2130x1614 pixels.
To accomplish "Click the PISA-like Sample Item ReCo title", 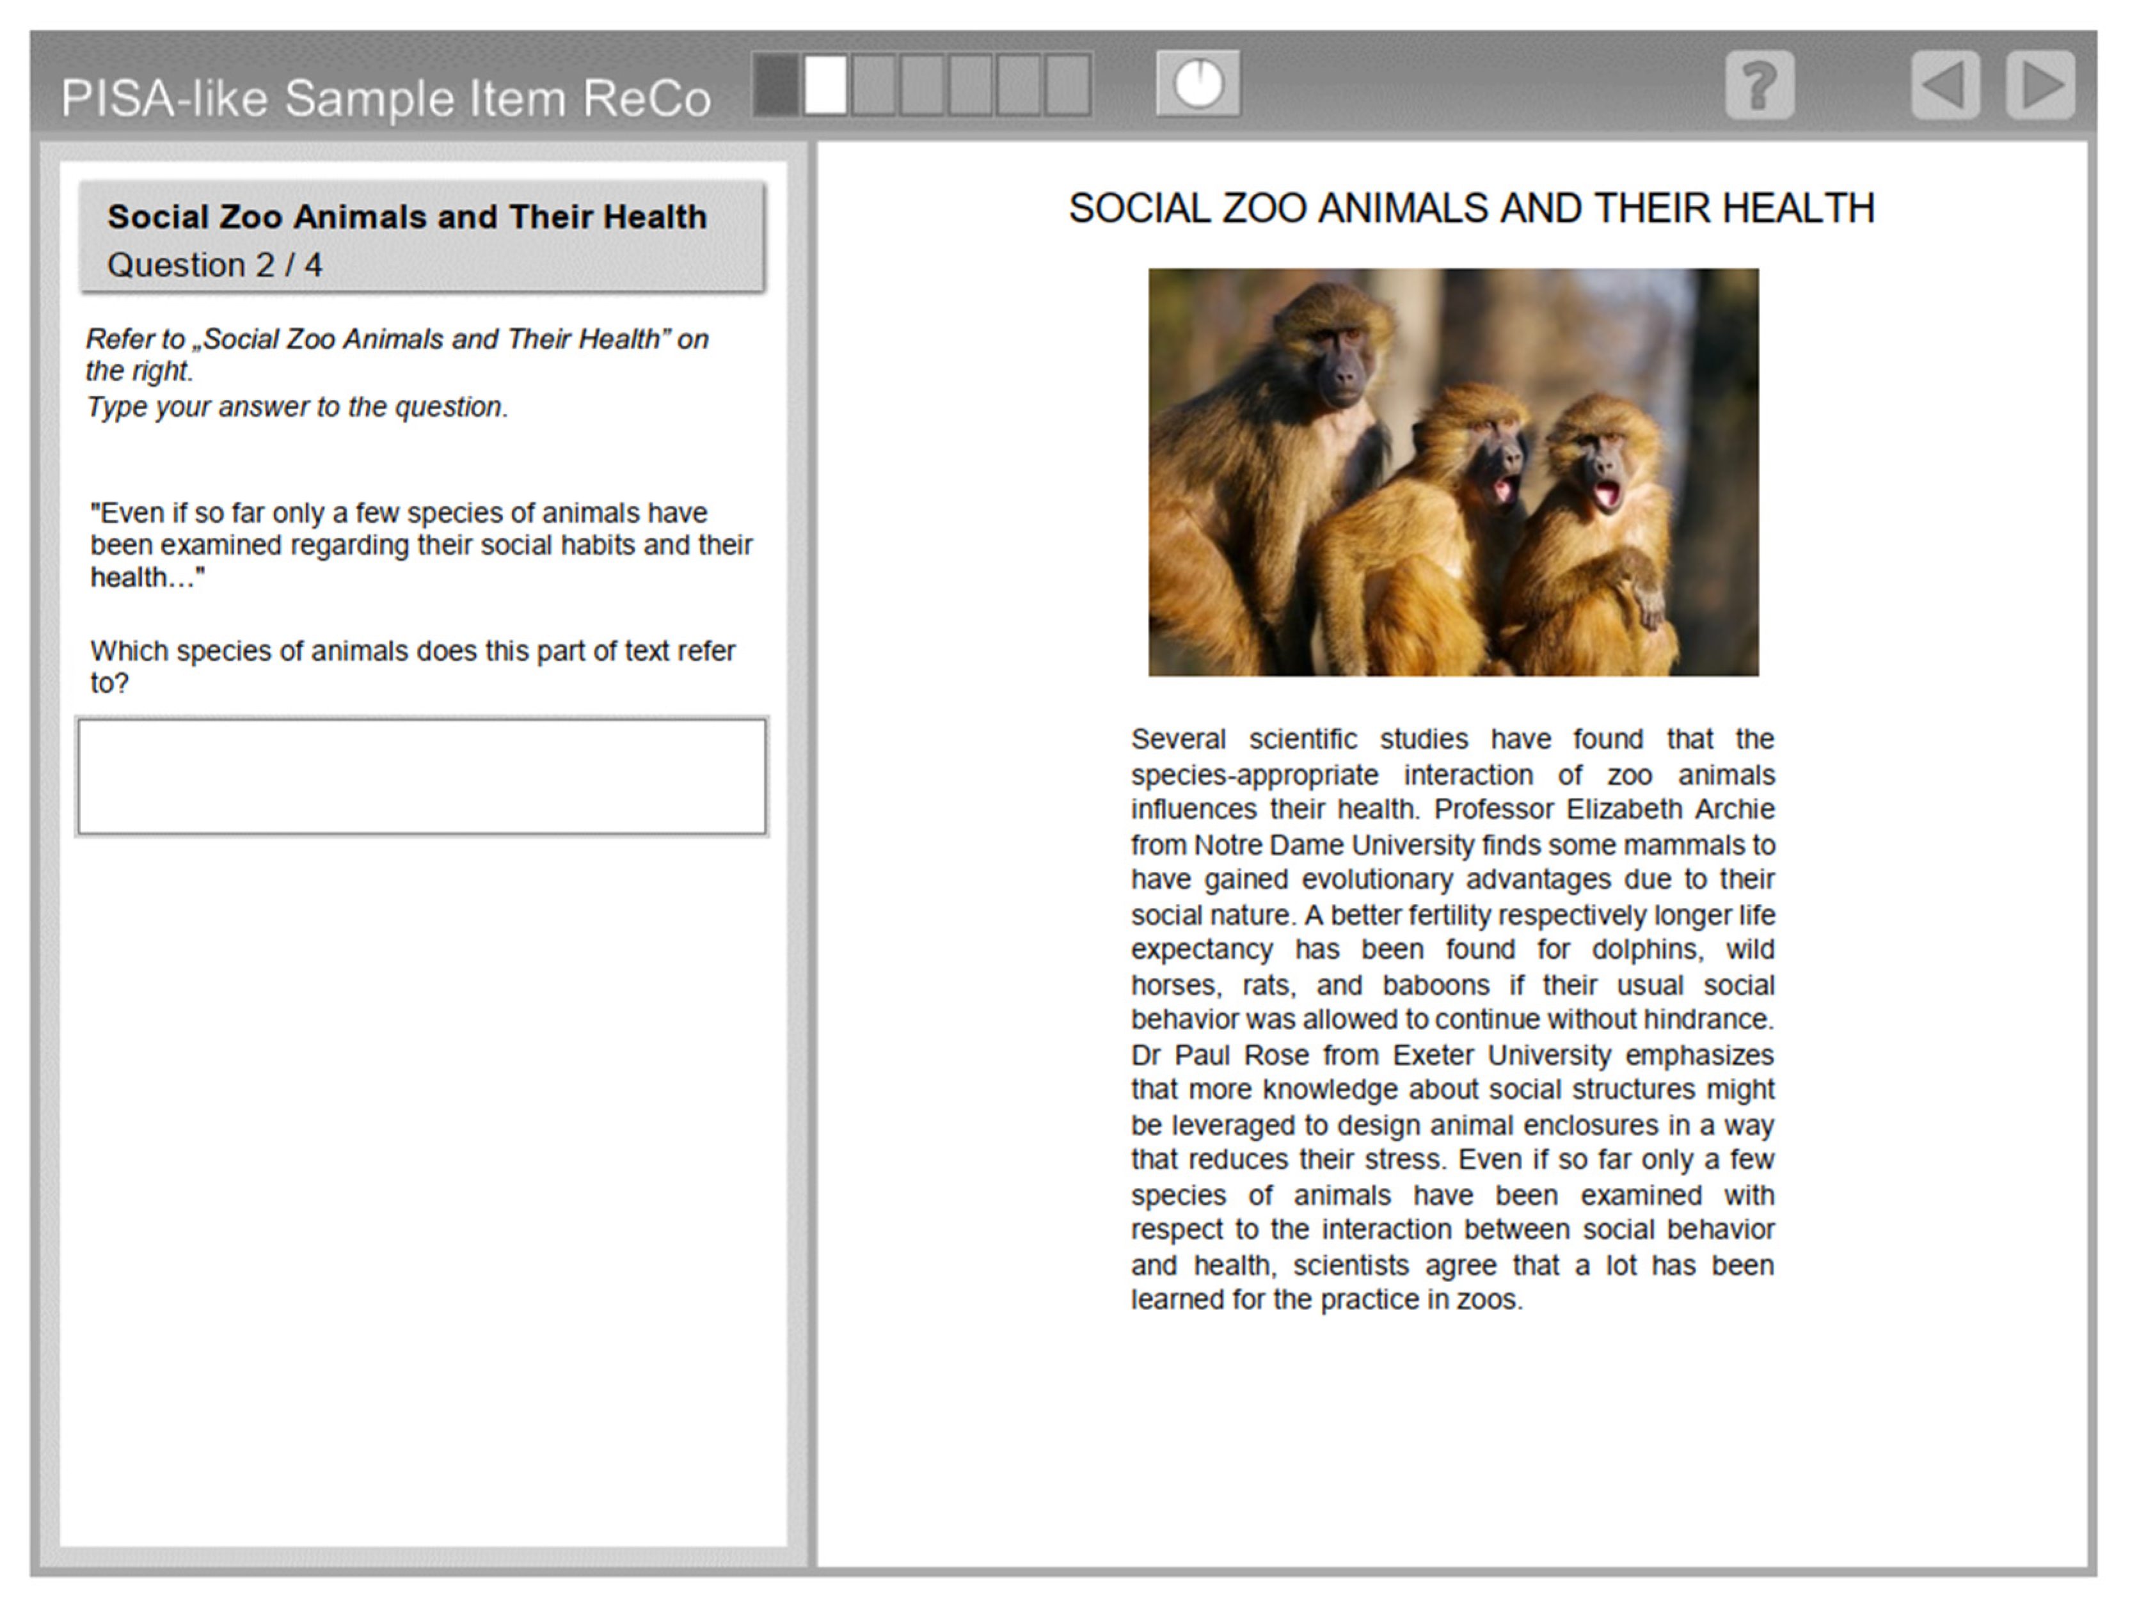I will click(x=385, y=99).
